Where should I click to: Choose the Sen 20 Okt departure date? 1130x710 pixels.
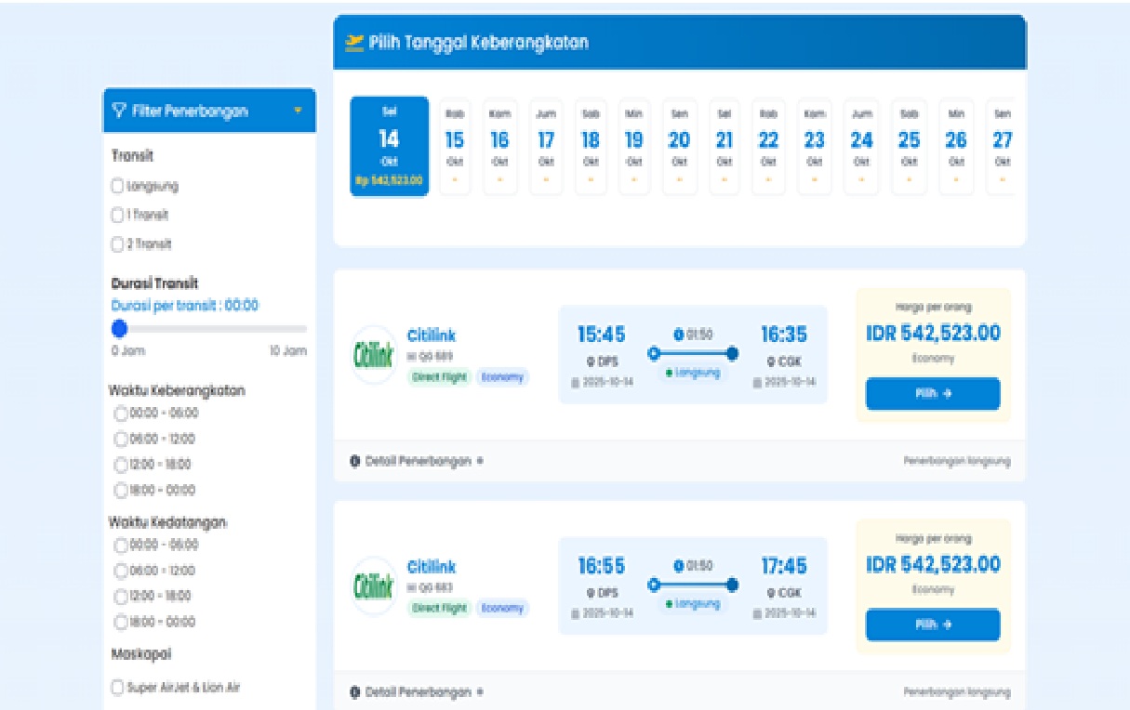coord(679,146)
